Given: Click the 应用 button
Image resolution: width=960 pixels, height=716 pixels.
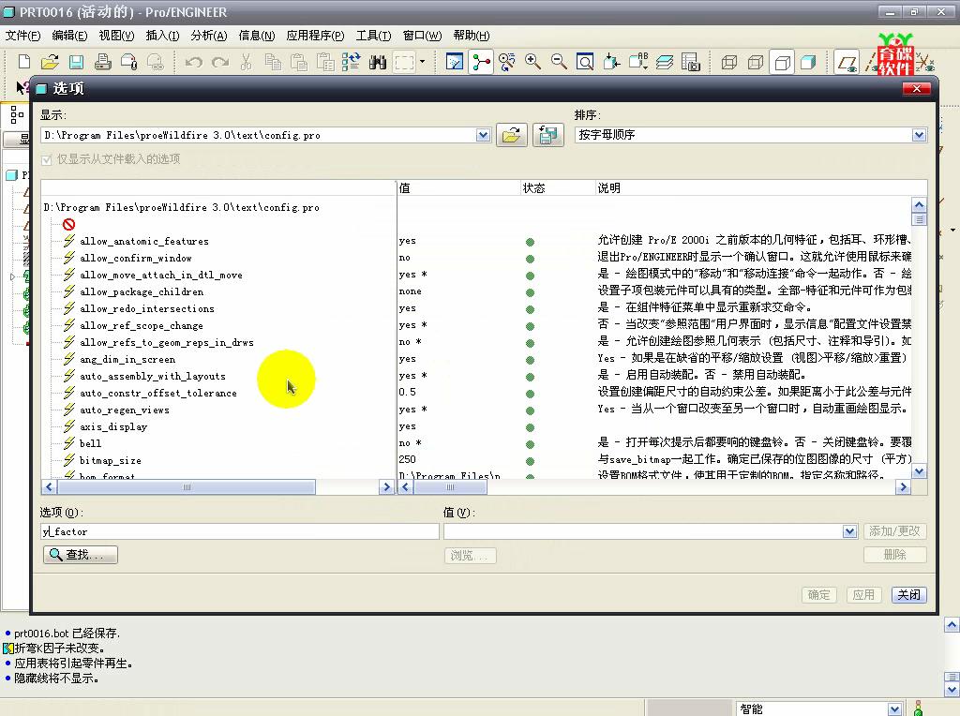Looking at the screenshot, I should [x=863, y=595].
